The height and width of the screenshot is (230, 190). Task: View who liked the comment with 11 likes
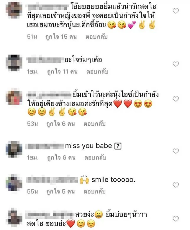pos(62,72)
